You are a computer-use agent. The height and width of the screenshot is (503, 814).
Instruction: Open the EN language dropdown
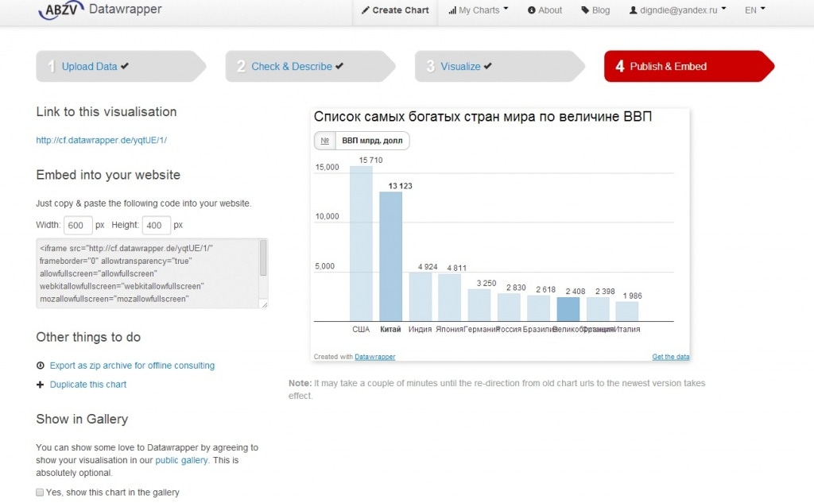tap(754, 10)
